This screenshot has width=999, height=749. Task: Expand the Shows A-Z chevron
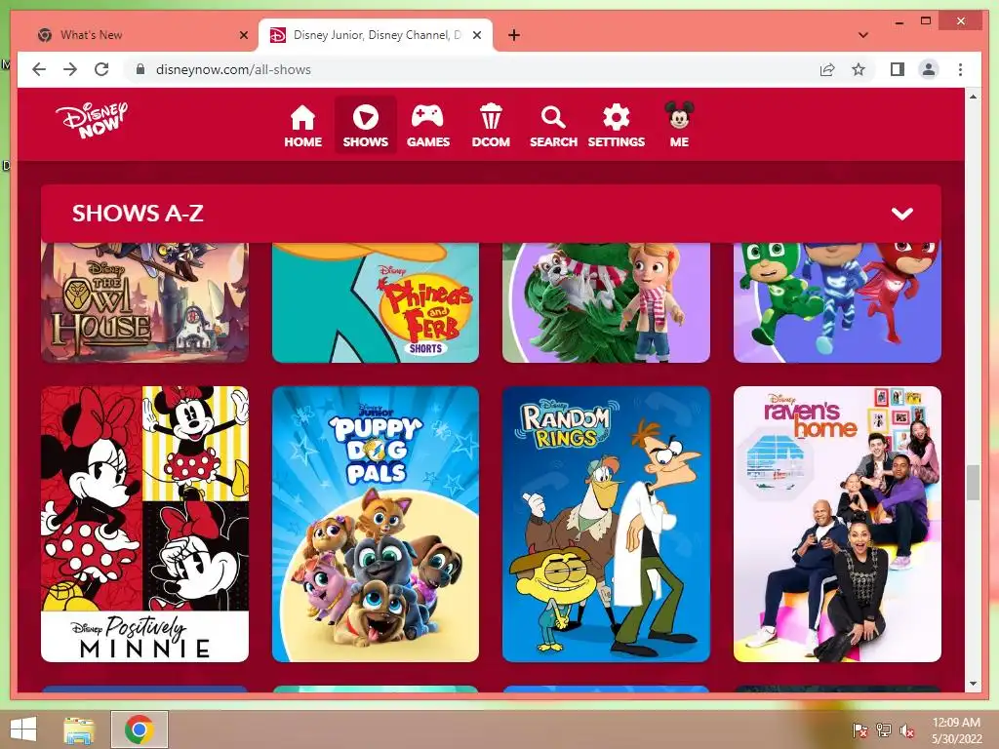pyautogui.click(x=902, y=214)
